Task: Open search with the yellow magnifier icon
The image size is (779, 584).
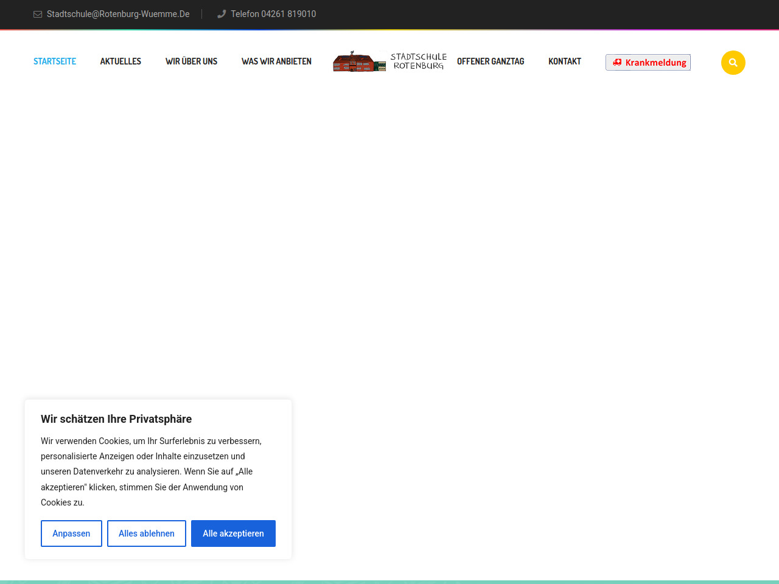Action: point(733,63)
